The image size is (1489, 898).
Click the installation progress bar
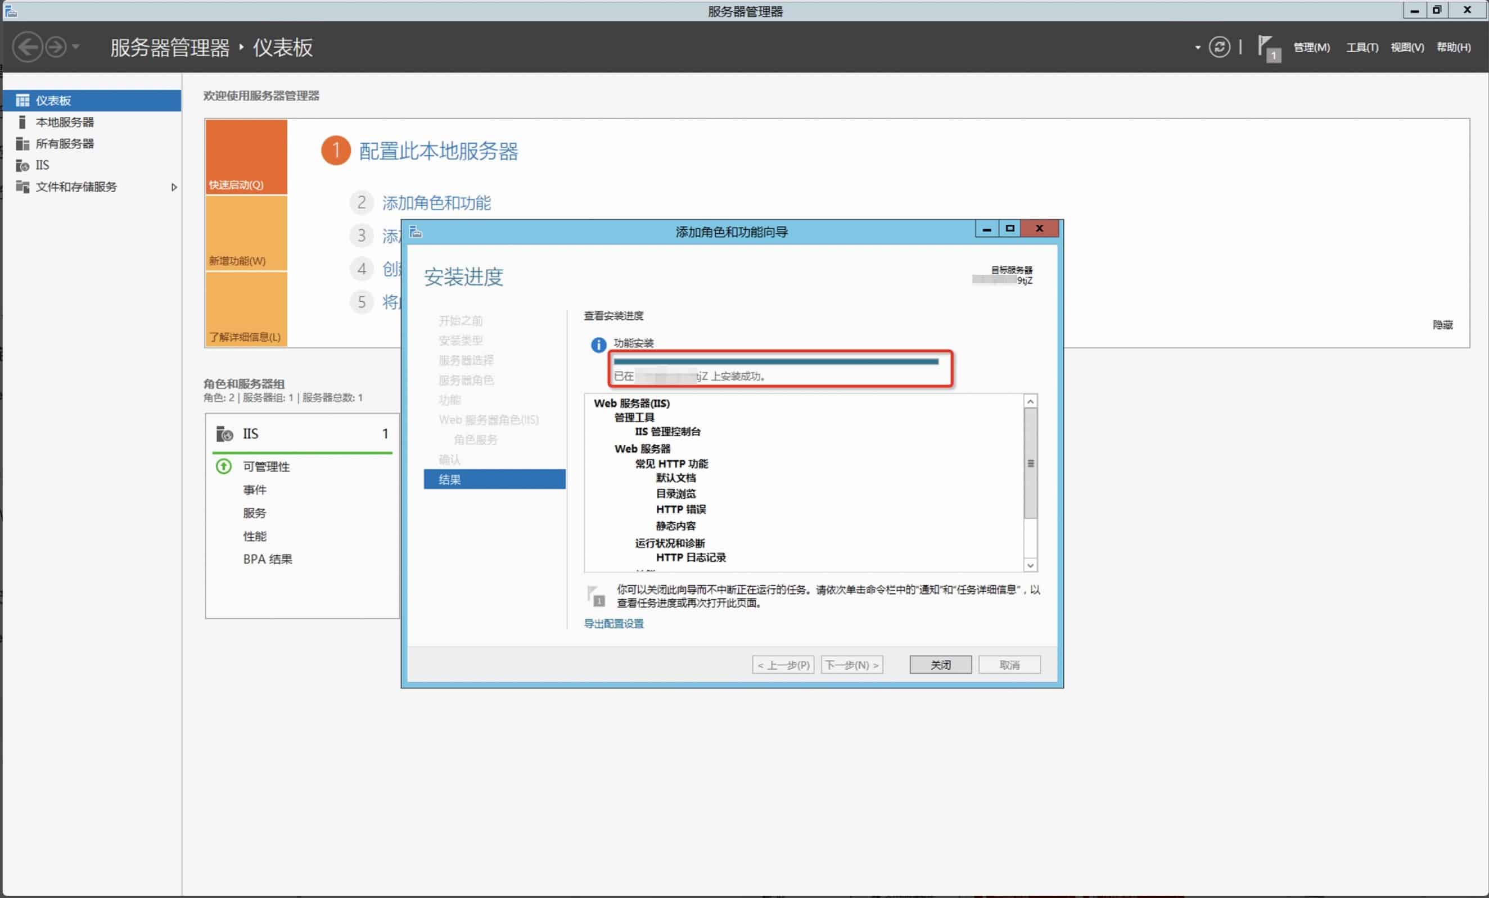(775, 361)
